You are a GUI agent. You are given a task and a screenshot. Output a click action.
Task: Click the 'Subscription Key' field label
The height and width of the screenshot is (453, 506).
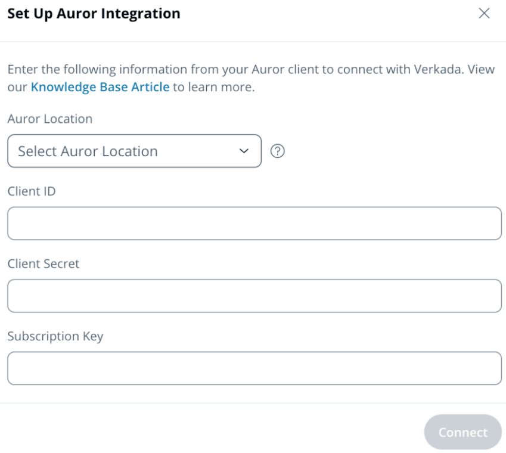(x=55, y=336)
